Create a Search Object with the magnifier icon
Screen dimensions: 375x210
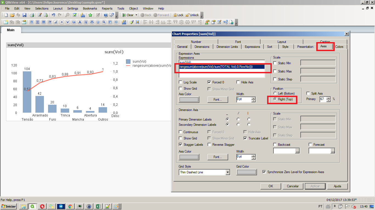(x=104, y=22)
